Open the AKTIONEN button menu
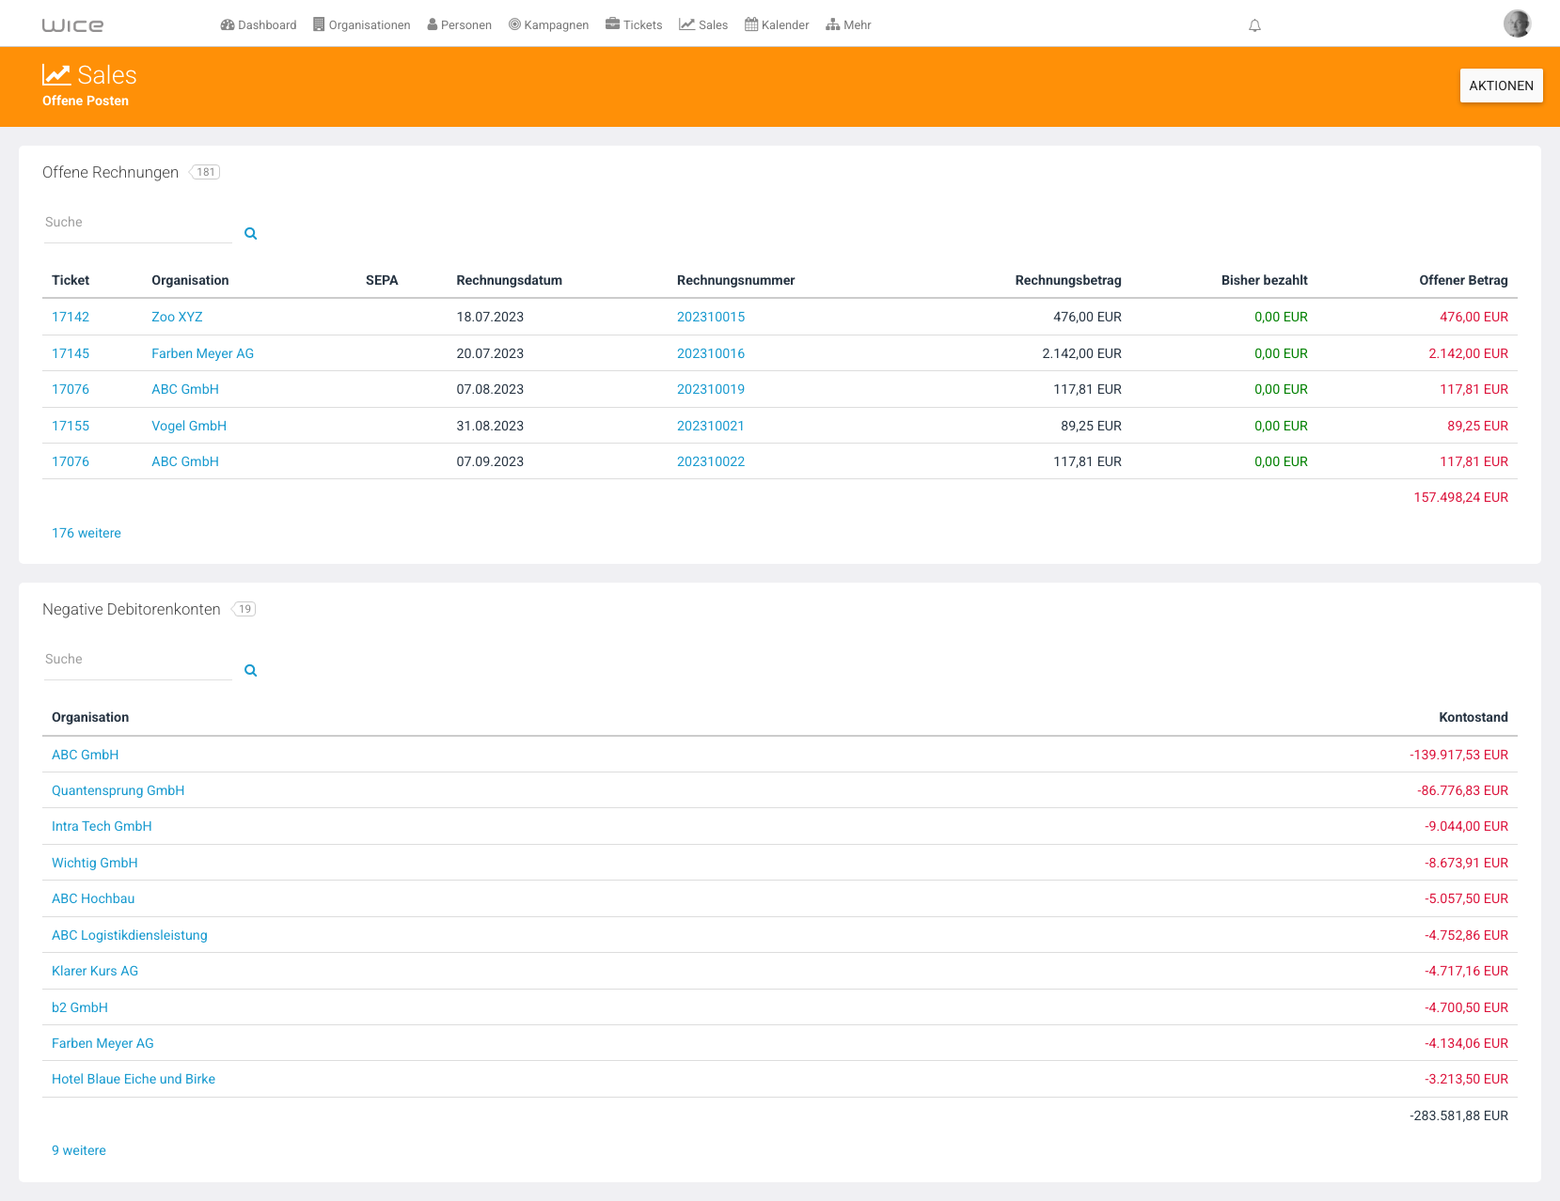Screen dimensions: 1560x1201 point(1501,86)
